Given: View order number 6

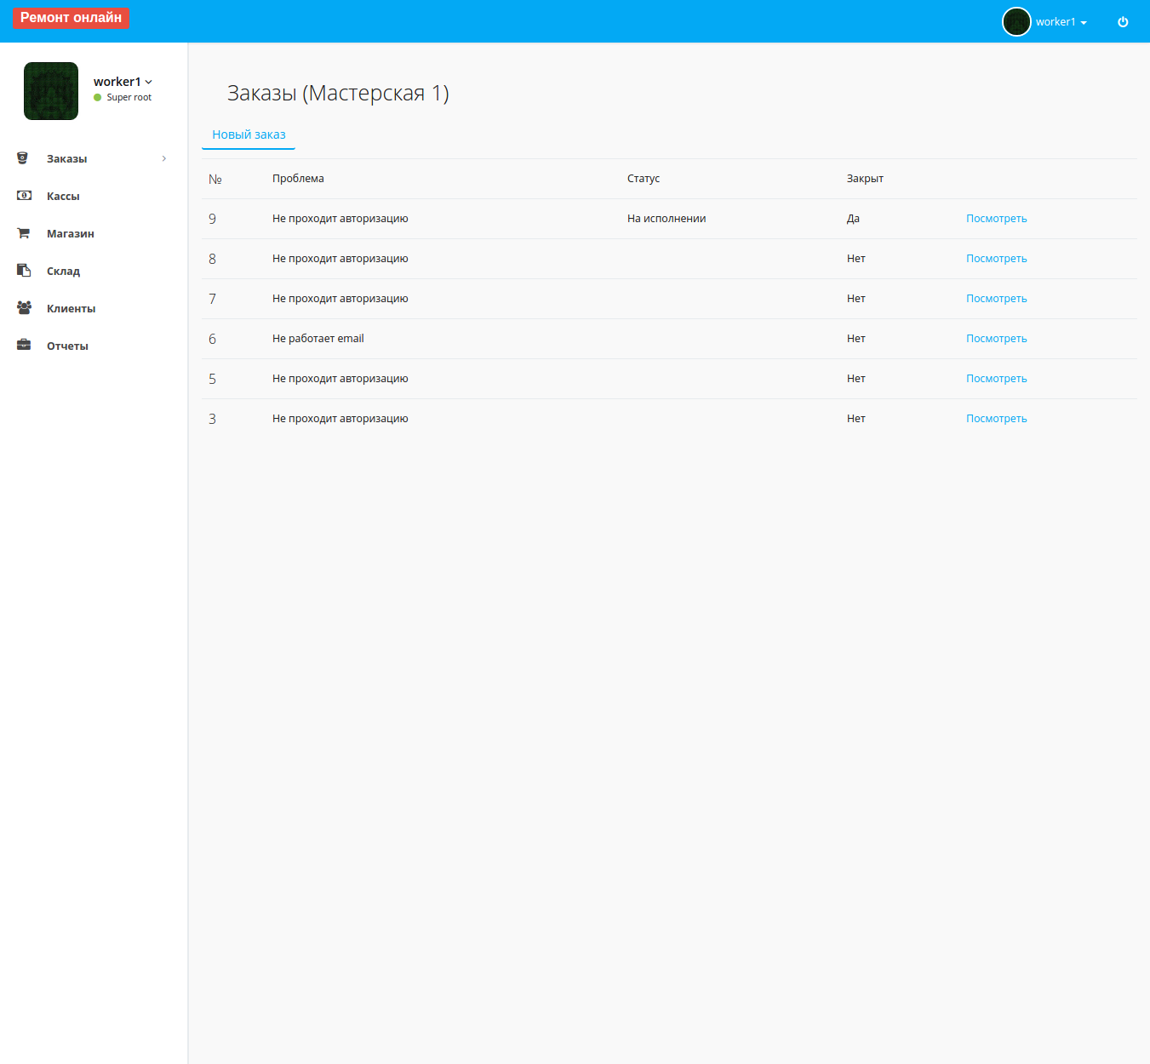Looking at the screenshot, I should tap(996, 339).
